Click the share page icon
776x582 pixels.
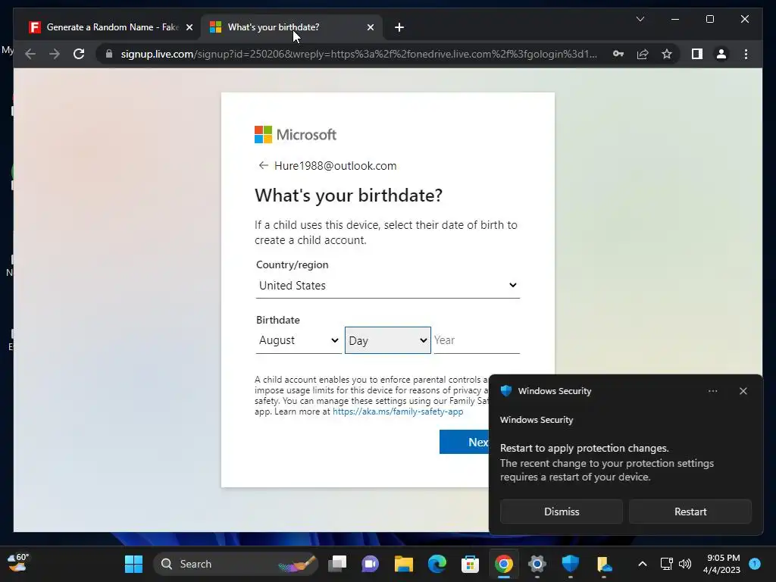(x=643, y=54)
